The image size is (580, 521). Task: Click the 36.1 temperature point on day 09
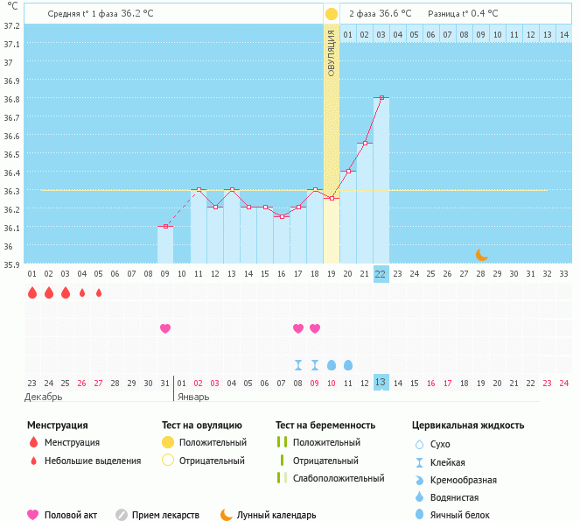(165, 227)
